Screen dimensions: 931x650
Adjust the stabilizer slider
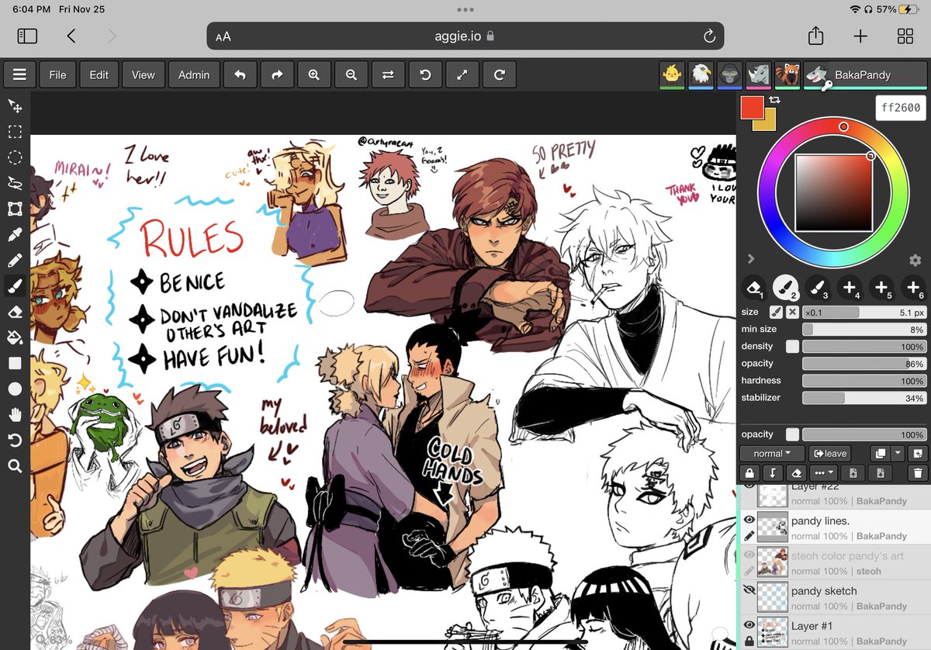pyautogui.click(x=864, y=398)
